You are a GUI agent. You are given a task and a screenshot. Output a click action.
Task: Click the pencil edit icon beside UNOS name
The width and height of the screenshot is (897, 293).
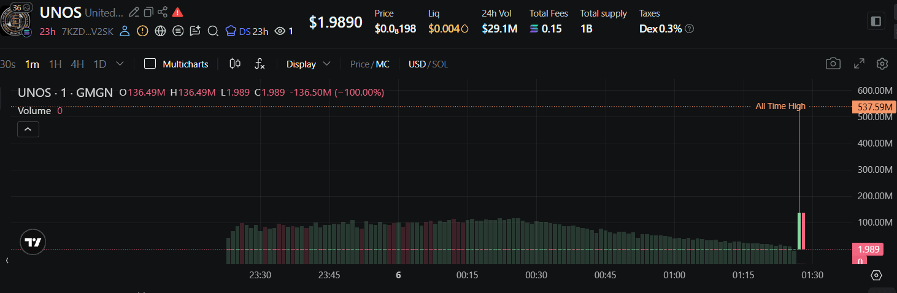[134, 12]
